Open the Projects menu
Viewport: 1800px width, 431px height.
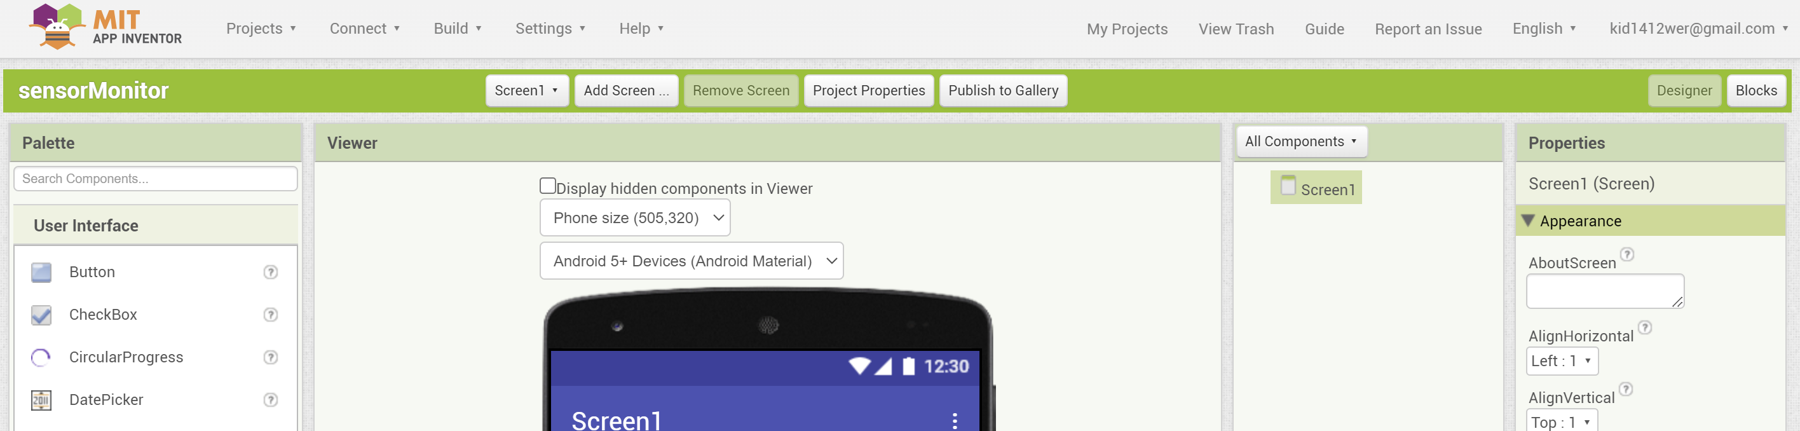261,29
